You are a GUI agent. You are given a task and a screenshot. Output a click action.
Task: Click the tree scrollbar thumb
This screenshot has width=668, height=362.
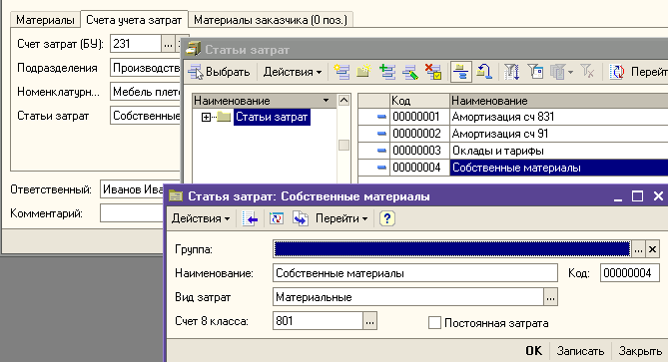tap(343, 145)
